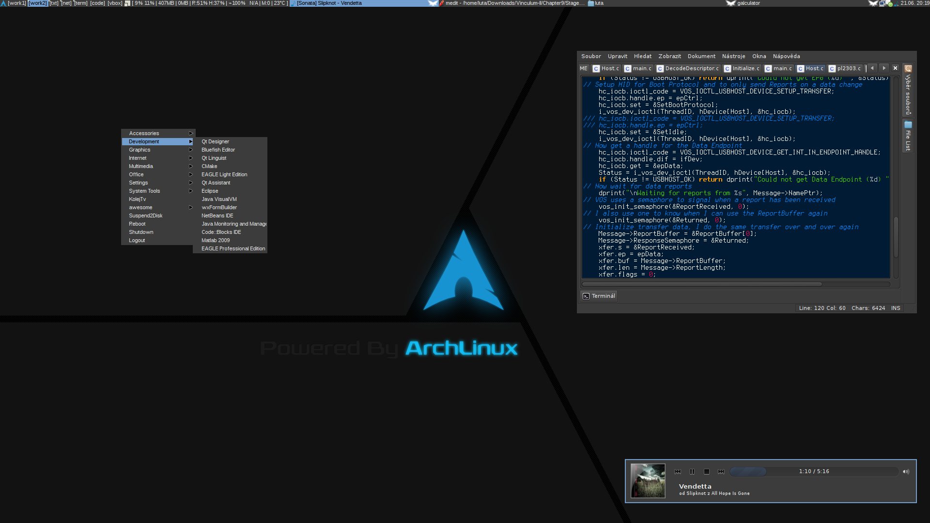930x523 pixels.
Task: Expand the Graphics submenu
Action: point(157,150)
